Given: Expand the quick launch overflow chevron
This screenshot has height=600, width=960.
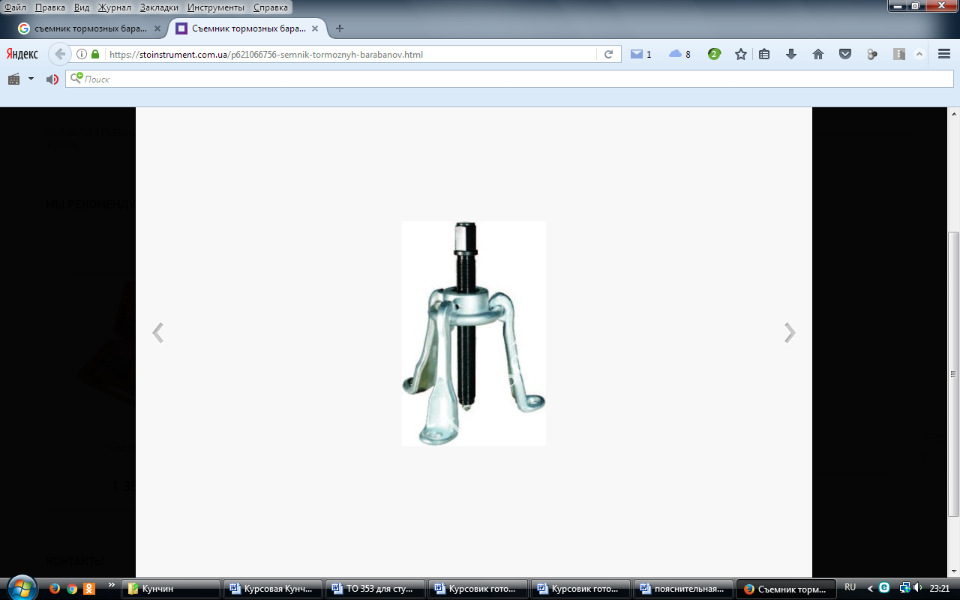Looking at the screenshot, I should click(x=112, y=585).
